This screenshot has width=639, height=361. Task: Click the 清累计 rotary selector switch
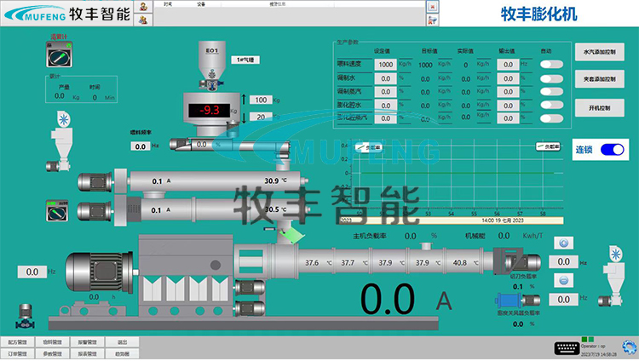[60, 55]
